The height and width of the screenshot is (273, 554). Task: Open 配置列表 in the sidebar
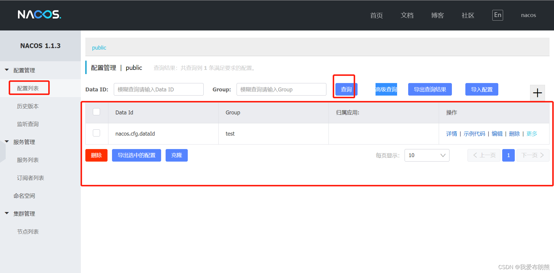[28, 88]
